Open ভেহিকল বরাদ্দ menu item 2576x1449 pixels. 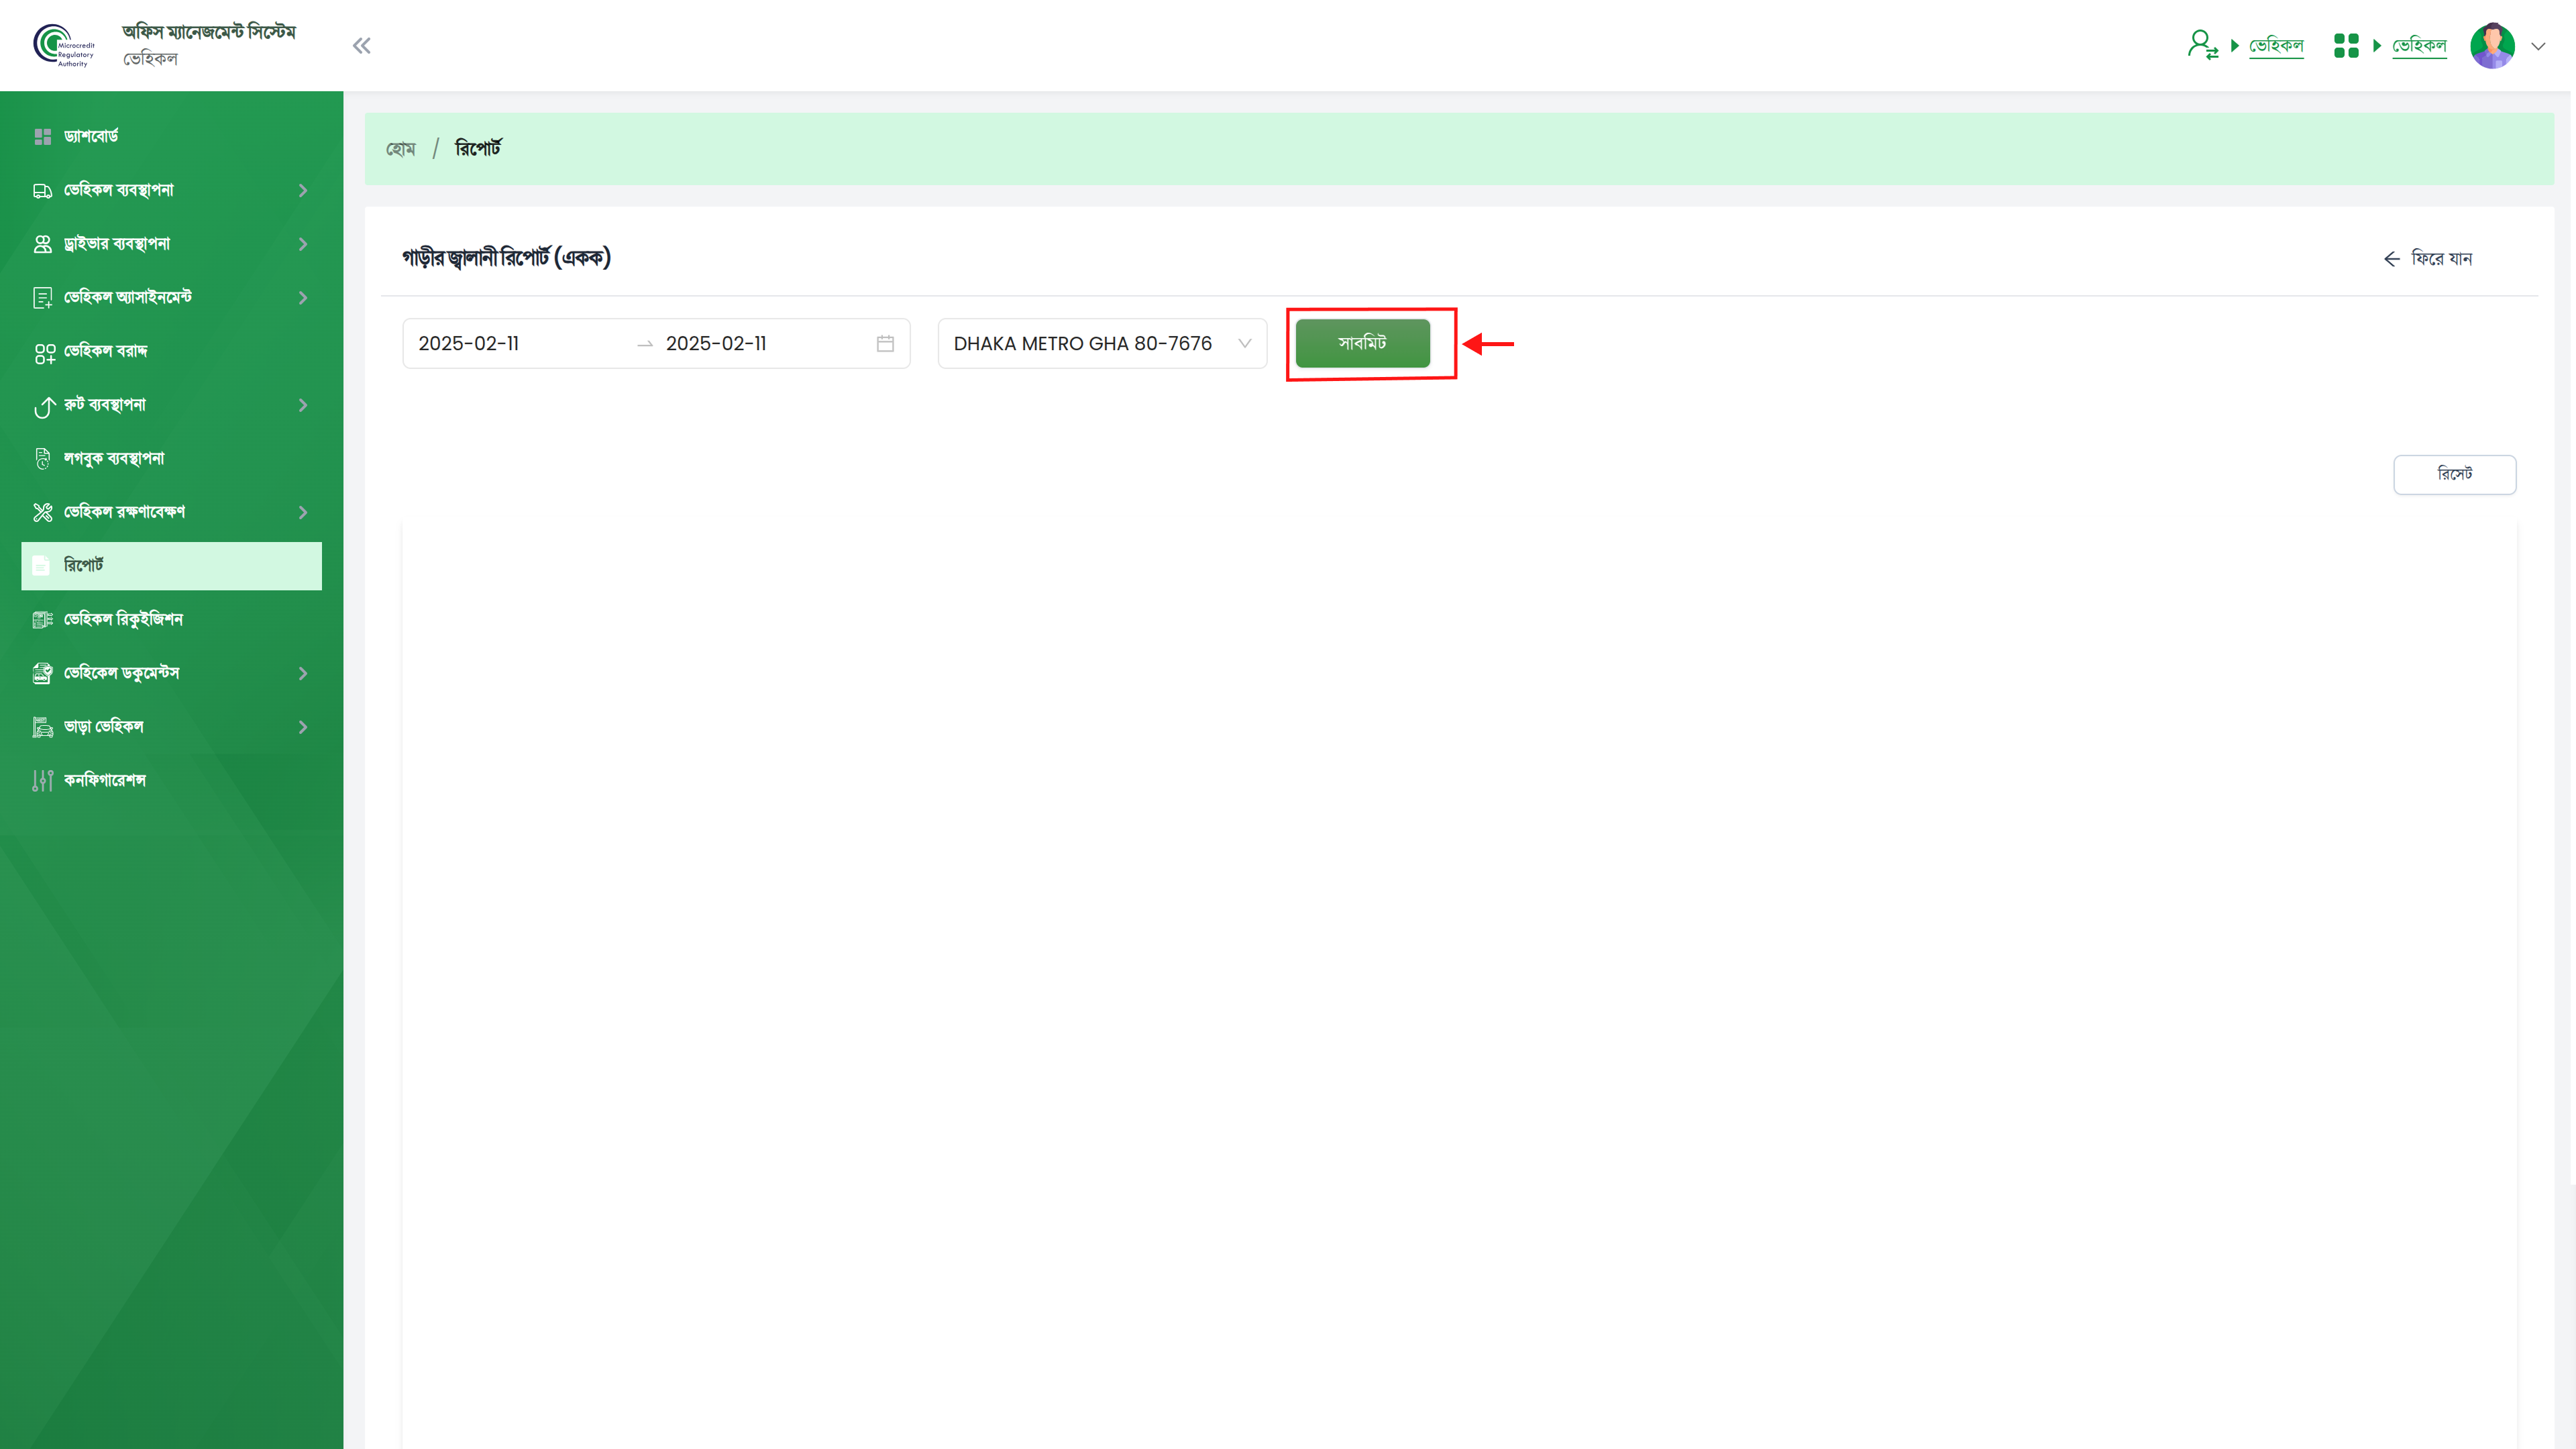pos(171,351)
